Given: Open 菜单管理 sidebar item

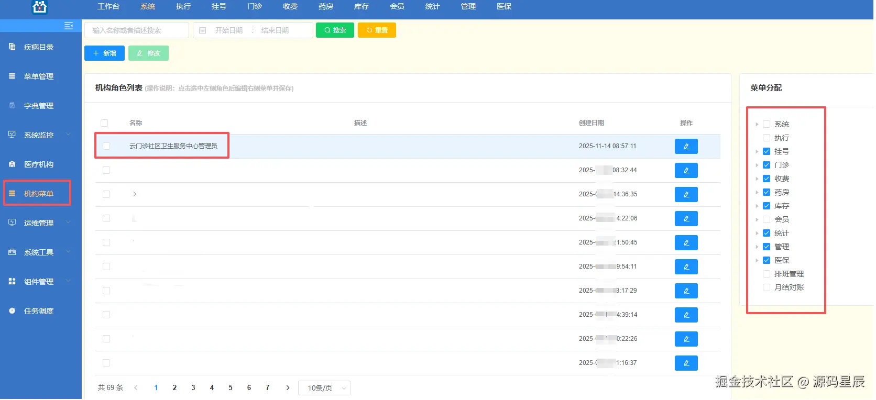Looking at the screenshot, I should click(39, 76).
